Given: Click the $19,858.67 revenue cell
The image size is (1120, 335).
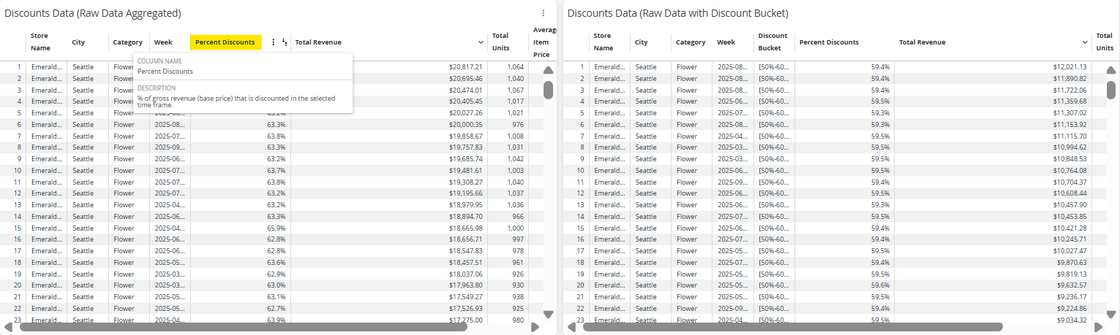Looking at the screenshot, I should [466, 136].
